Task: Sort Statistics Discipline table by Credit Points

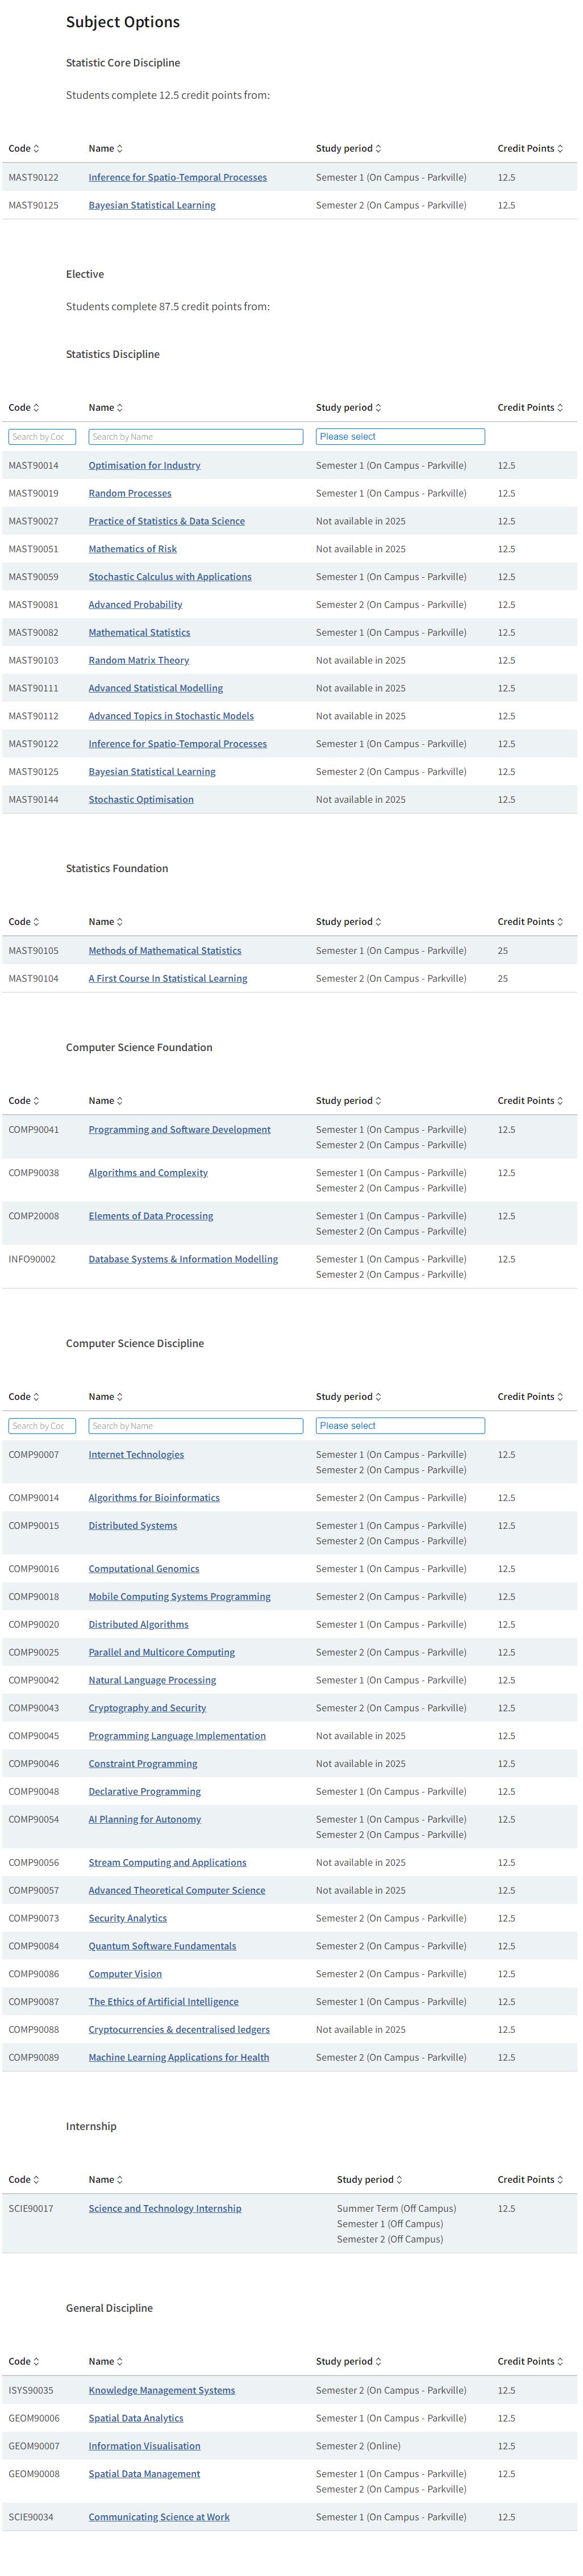Action: tap(529, 408)
